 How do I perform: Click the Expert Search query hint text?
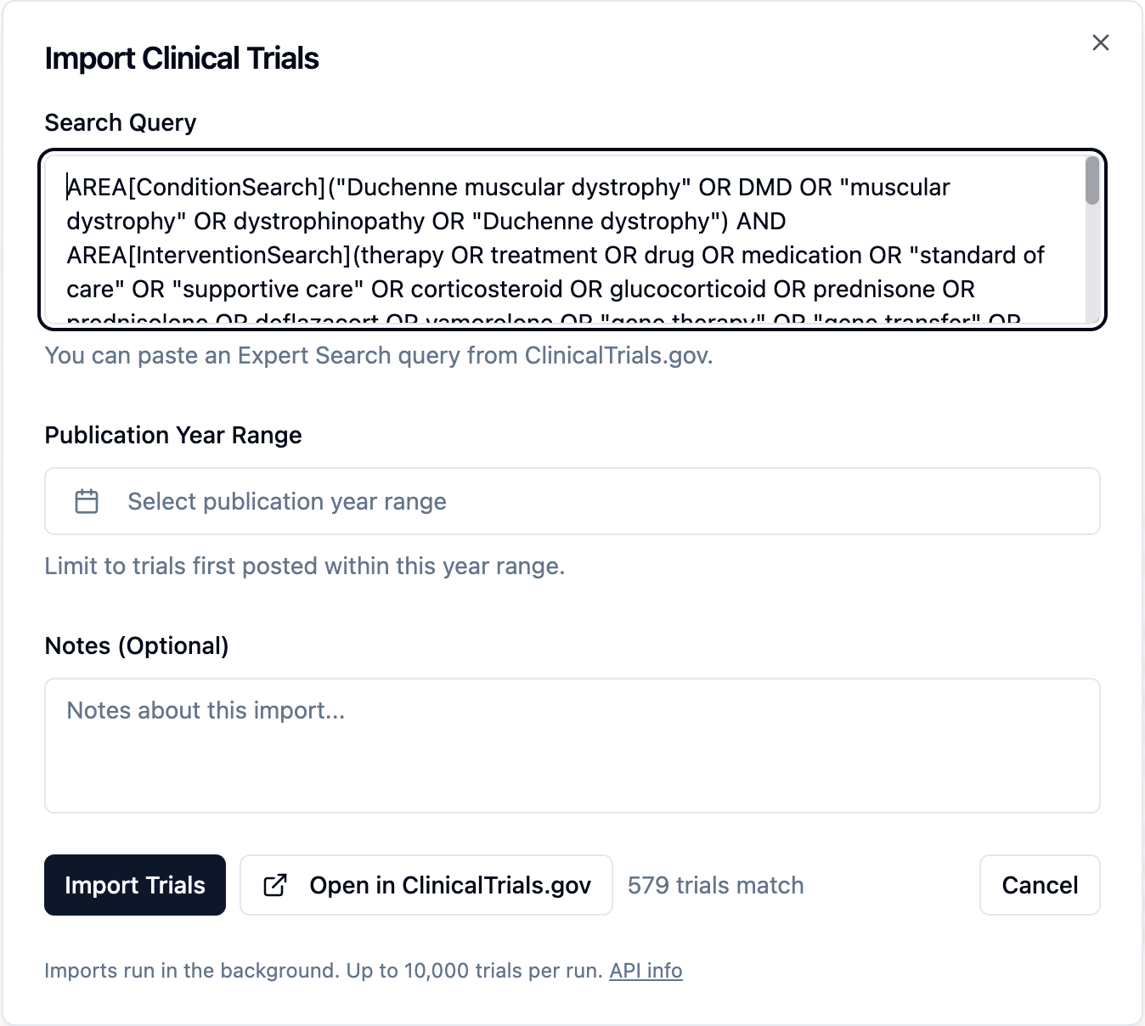click(378, 355)
